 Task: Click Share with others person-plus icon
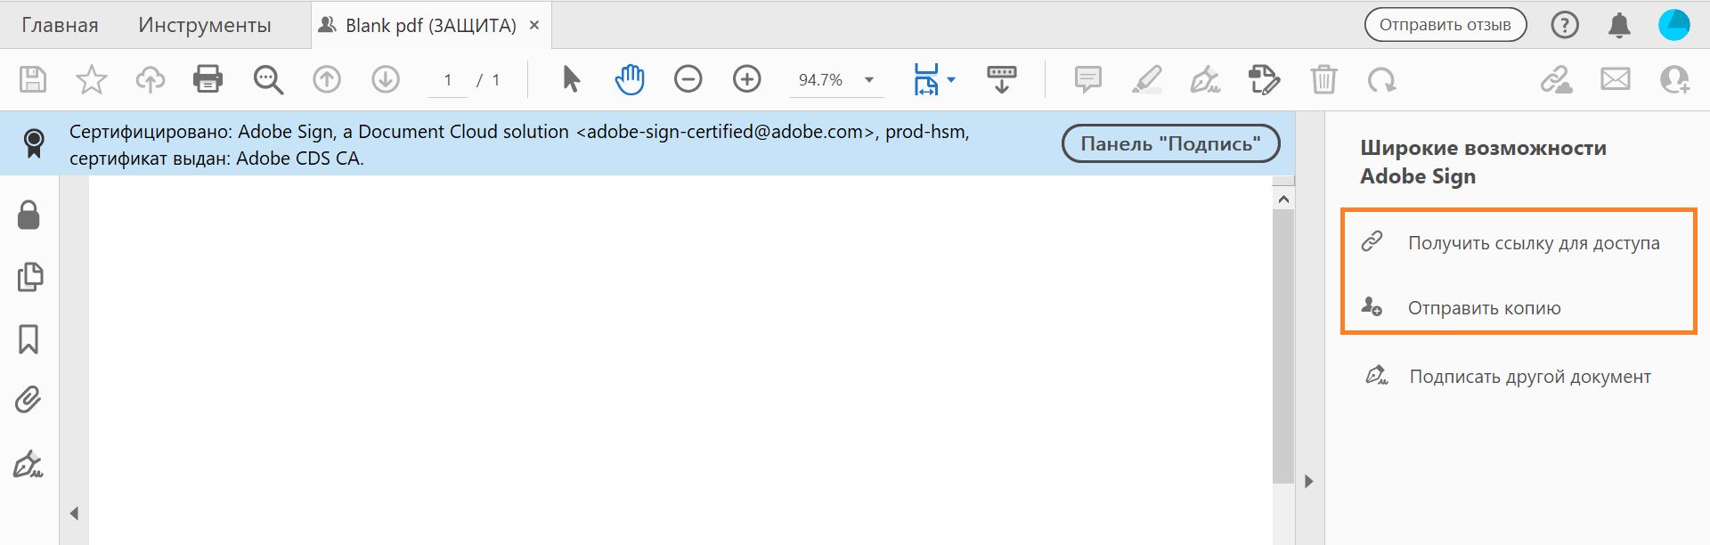click(x=1673, y=79)
